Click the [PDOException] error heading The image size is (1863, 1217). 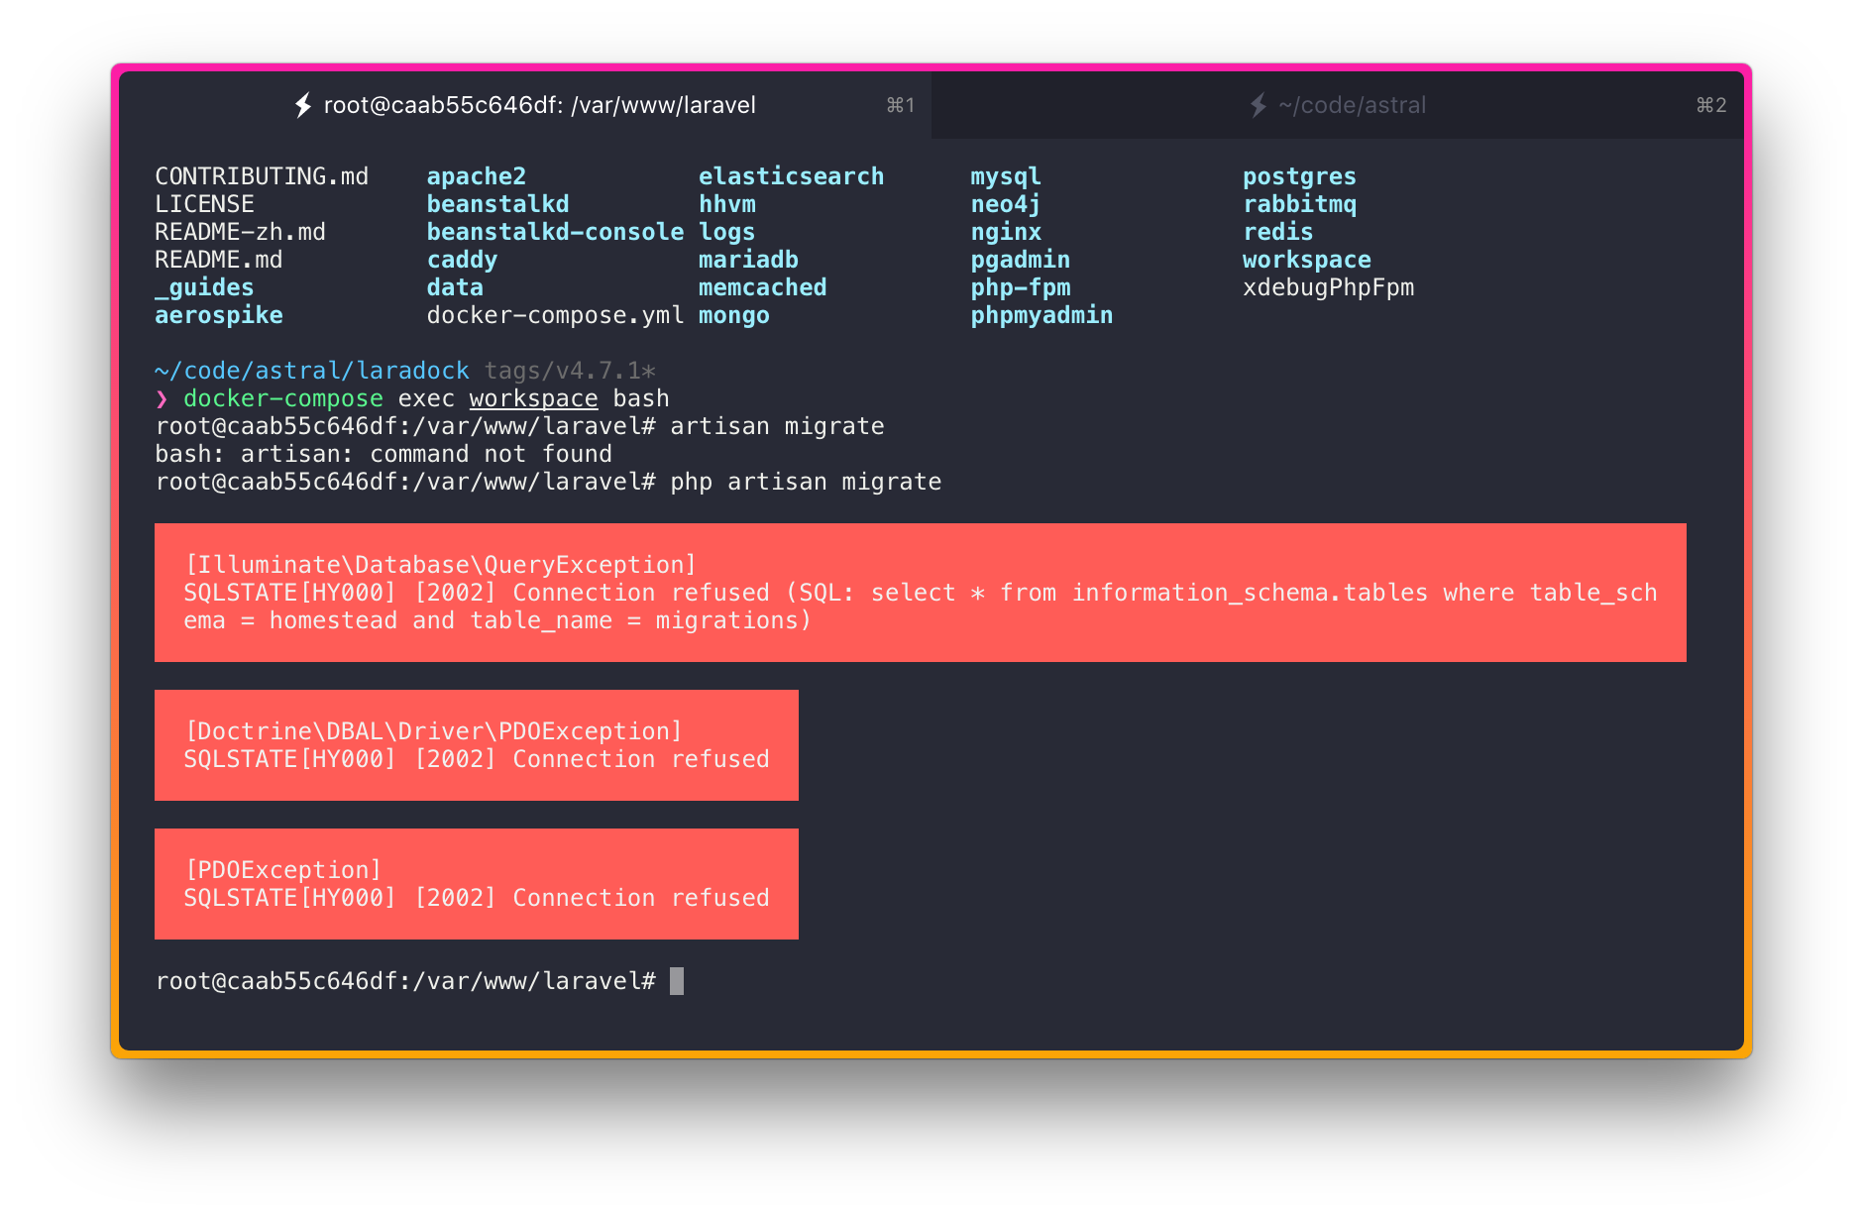[283, 870]
